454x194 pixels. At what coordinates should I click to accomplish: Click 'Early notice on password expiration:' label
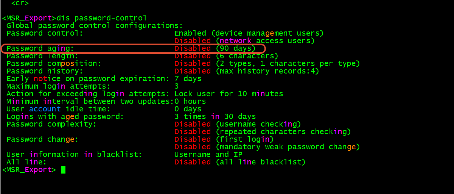(x=88, y=79)
